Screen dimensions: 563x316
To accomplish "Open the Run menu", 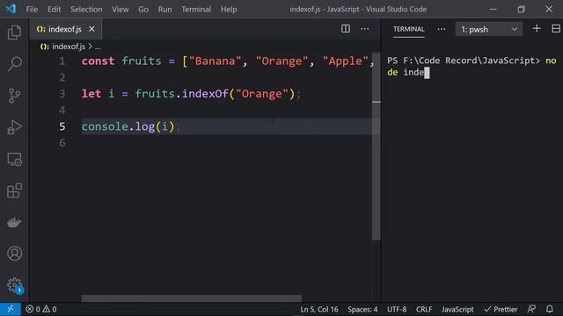I will click(x=165, y=10).
